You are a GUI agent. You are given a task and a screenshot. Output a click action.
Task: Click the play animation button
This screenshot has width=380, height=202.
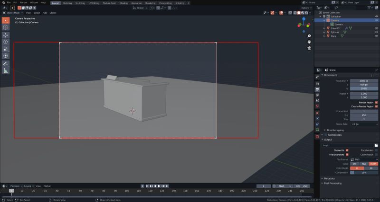pyautogui.click(x=159, y=186)
